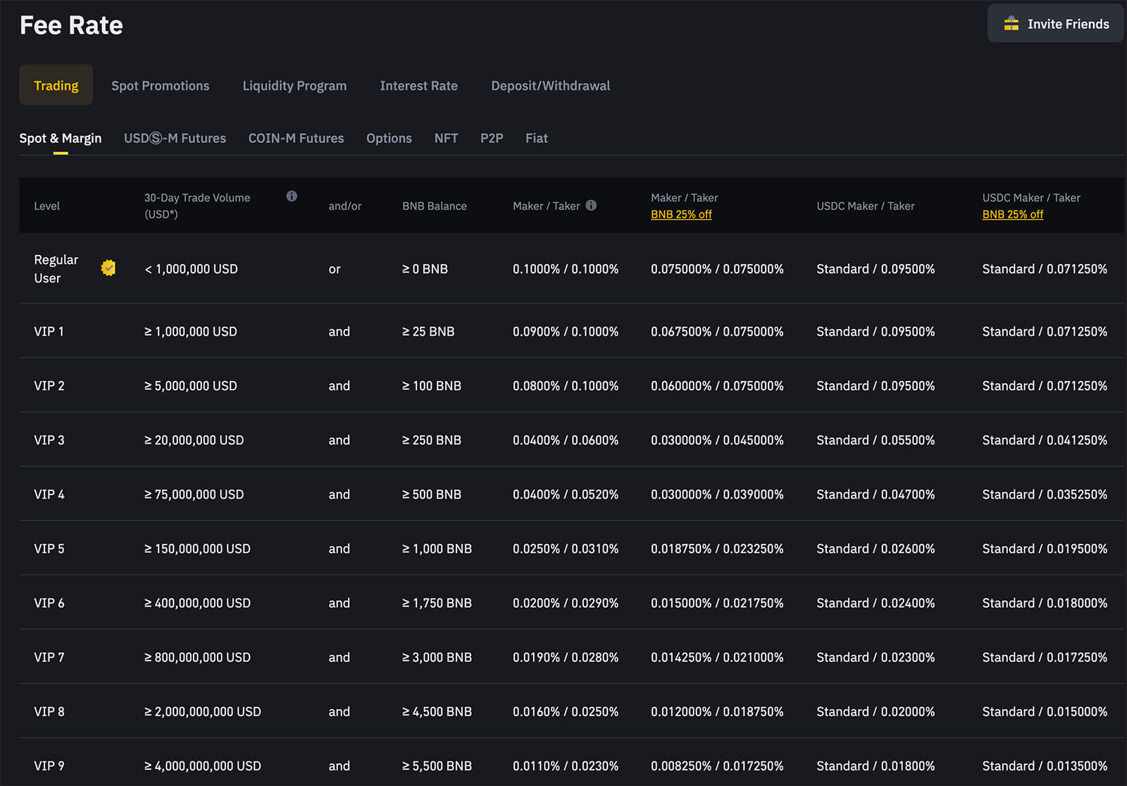The width and height of the screenshot is (1127, 786).
Task: Click the info icon beside 30-Day Trade Volume
Action: [292, 196]
